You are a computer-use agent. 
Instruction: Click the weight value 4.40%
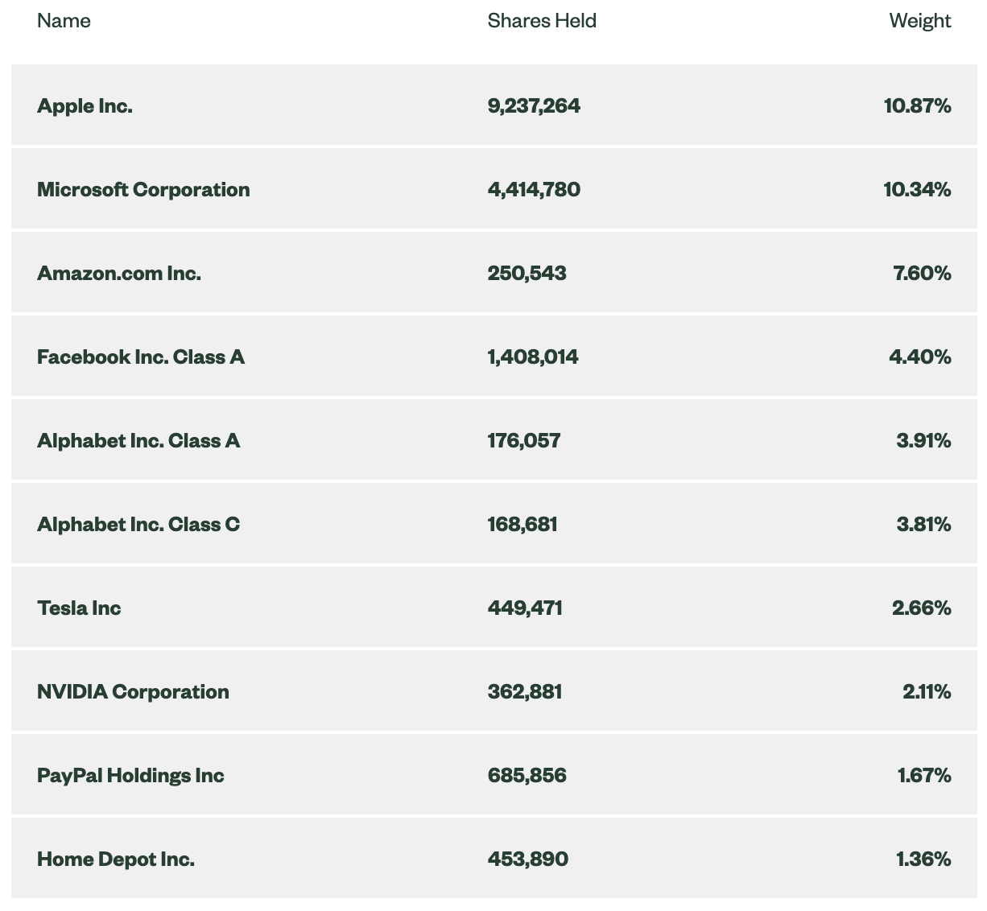pos(920,357)
